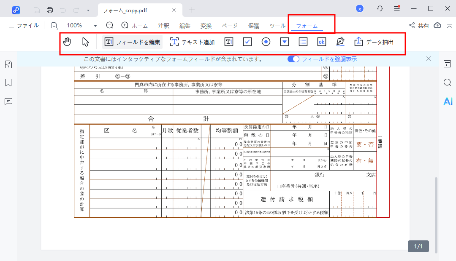Add a radio button form field

(266, 42)
